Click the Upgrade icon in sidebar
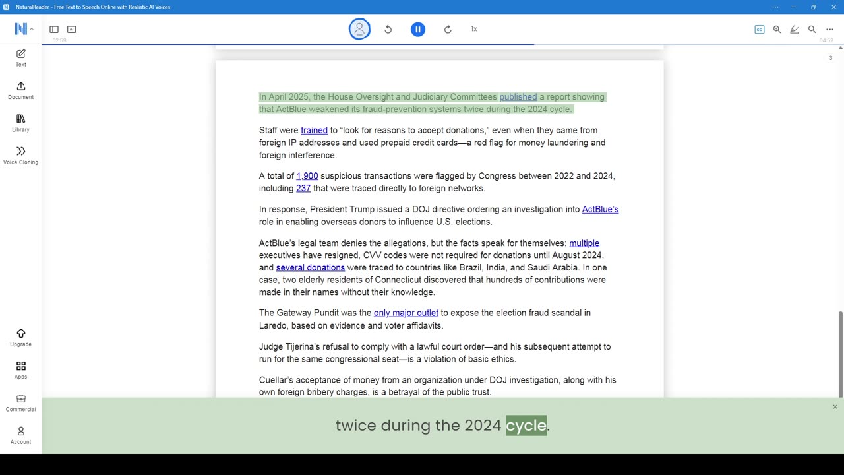 point(20,338)
